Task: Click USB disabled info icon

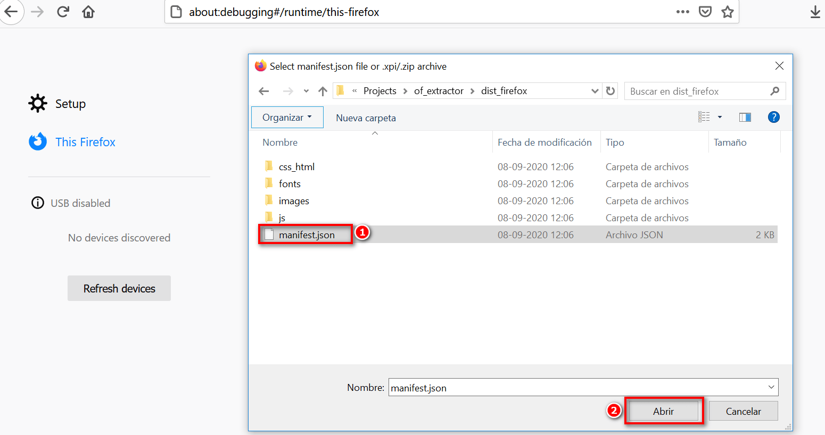Action: pos(38,203)
